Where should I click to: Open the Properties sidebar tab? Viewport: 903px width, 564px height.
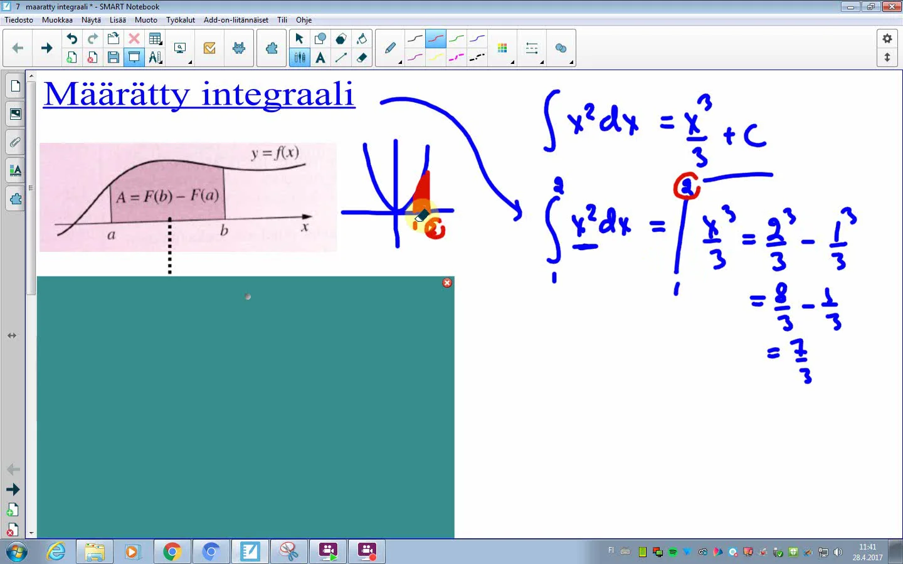coord(15,170)
